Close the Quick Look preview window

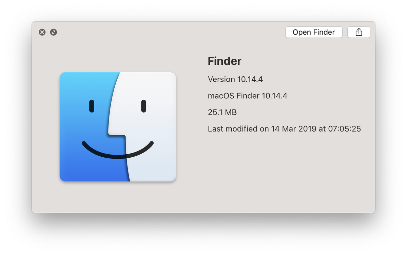tap(42, 32)
